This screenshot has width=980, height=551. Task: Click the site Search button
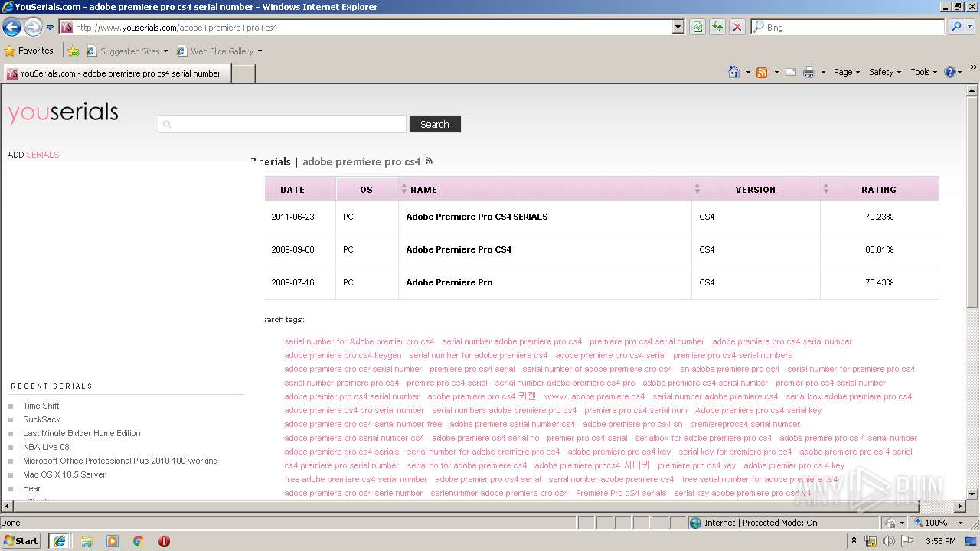tap(435, 124)
